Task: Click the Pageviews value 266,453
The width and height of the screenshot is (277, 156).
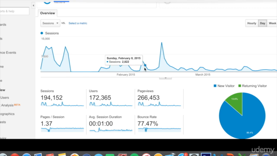Action: coord(148,97)
